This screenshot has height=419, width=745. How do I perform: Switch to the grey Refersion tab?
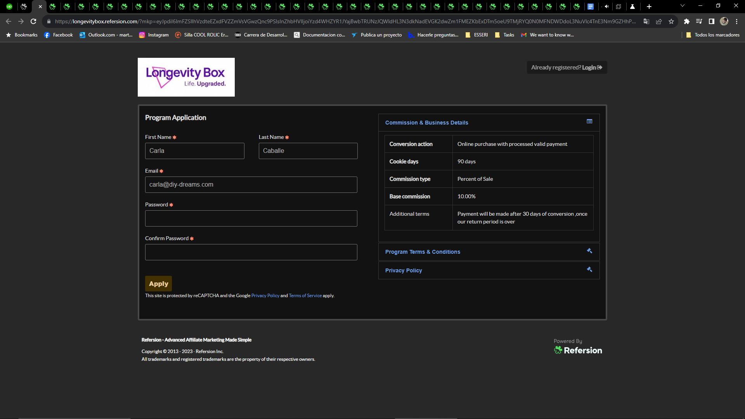(x=24, y=7)
